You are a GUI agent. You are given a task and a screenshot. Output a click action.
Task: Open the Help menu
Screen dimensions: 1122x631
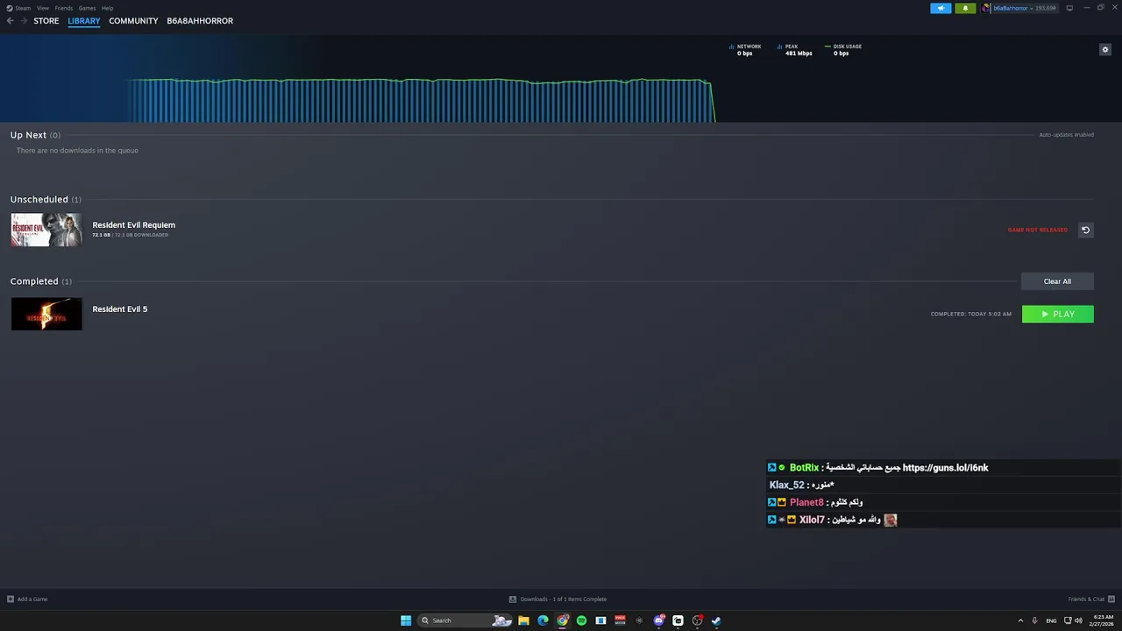pos(107,8)
